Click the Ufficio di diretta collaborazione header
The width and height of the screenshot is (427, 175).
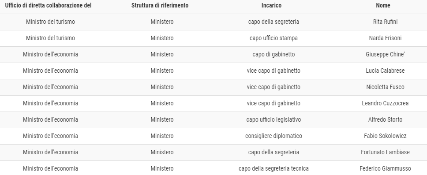click(48, 5)
